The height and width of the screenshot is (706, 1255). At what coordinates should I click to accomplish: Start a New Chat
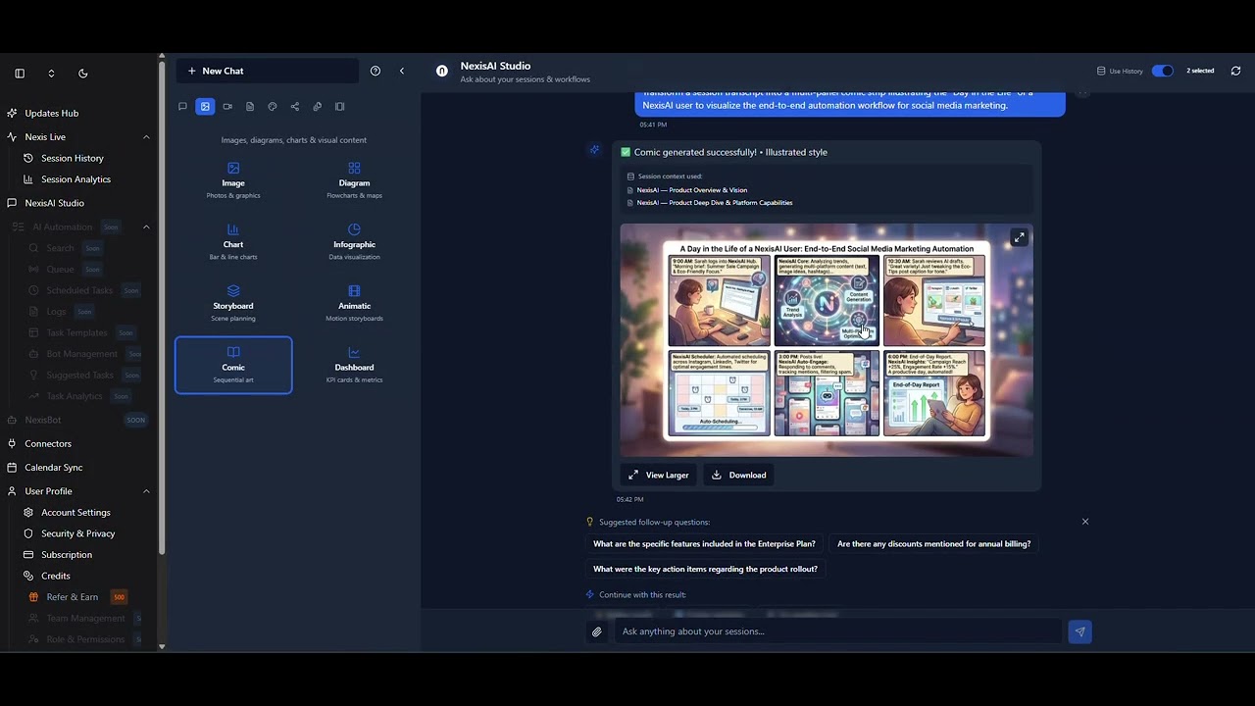tap(268, 71)
